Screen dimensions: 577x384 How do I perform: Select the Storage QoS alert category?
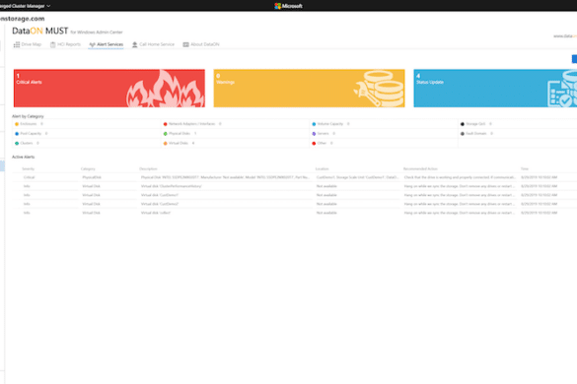475,124
